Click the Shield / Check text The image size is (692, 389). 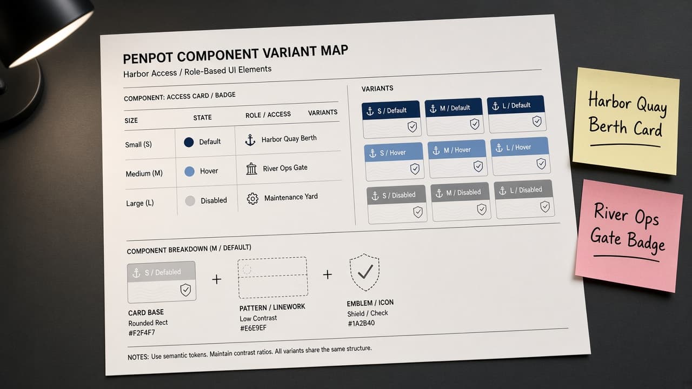[368, 313]
